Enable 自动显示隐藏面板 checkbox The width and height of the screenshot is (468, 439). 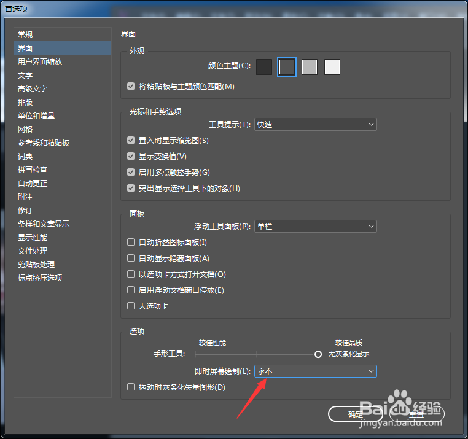click(x=131, y=258)
